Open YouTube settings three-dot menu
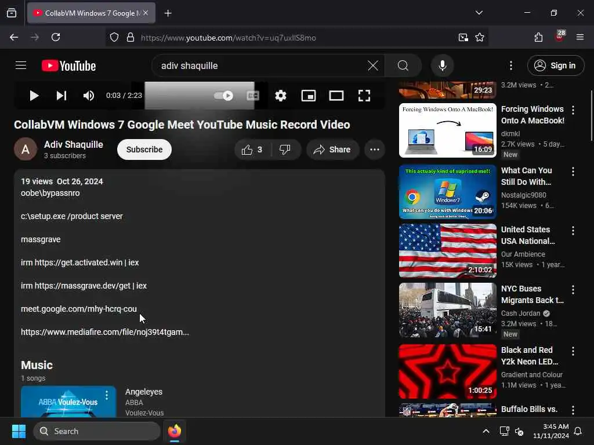Screen dimensions: 594x445 click(x=510, y=65)
